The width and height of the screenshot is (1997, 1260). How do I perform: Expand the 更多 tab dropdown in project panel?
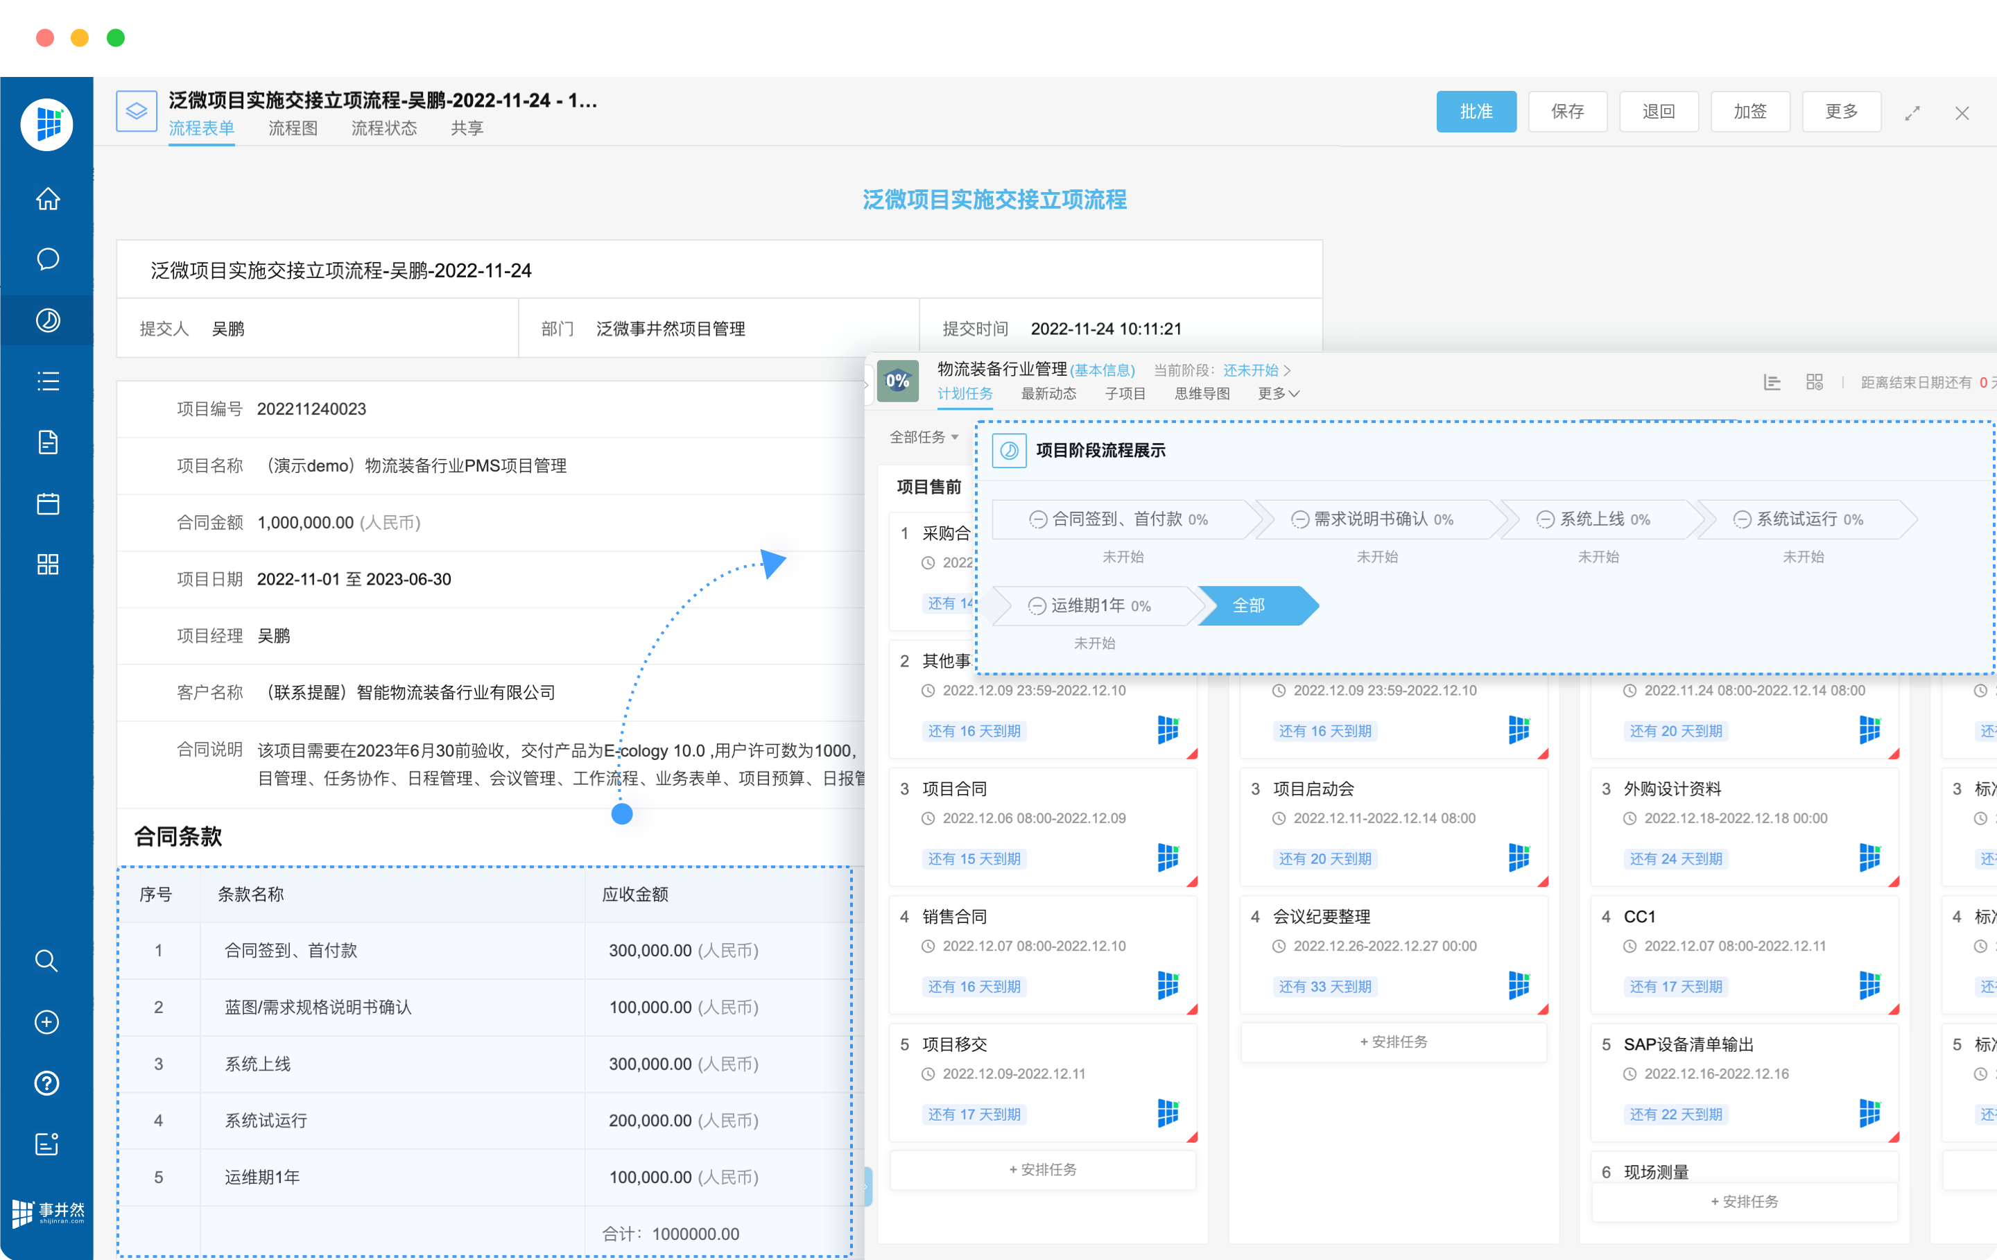pyautogui.click(x=1278, y=393)
